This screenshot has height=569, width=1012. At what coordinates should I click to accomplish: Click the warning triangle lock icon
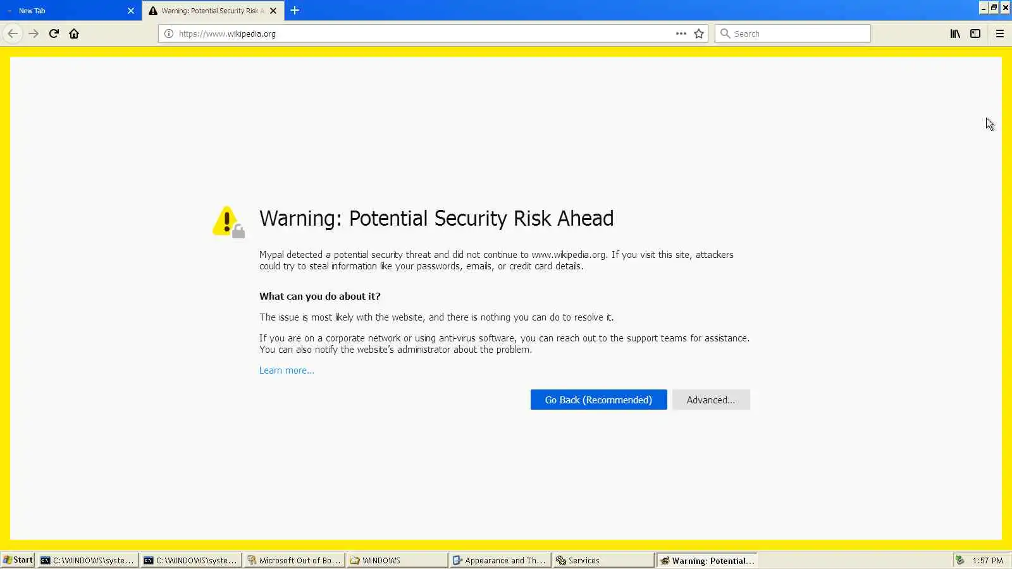[228, 222]
